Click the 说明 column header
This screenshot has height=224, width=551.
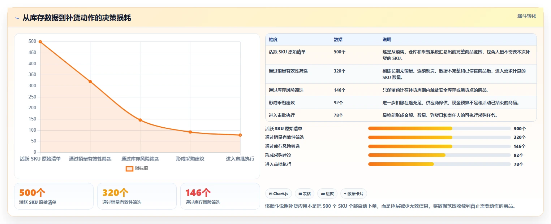tap(387, 40)
